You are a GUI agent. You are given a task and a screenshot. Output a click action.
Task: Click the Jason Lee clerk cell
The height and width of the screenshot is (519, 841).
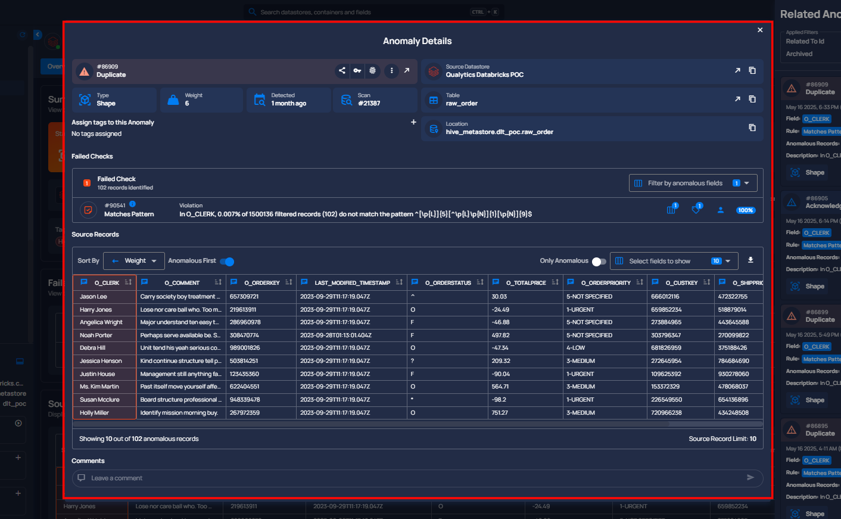click(x=104, y=297)
